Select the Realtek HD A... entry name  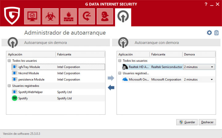139,67
